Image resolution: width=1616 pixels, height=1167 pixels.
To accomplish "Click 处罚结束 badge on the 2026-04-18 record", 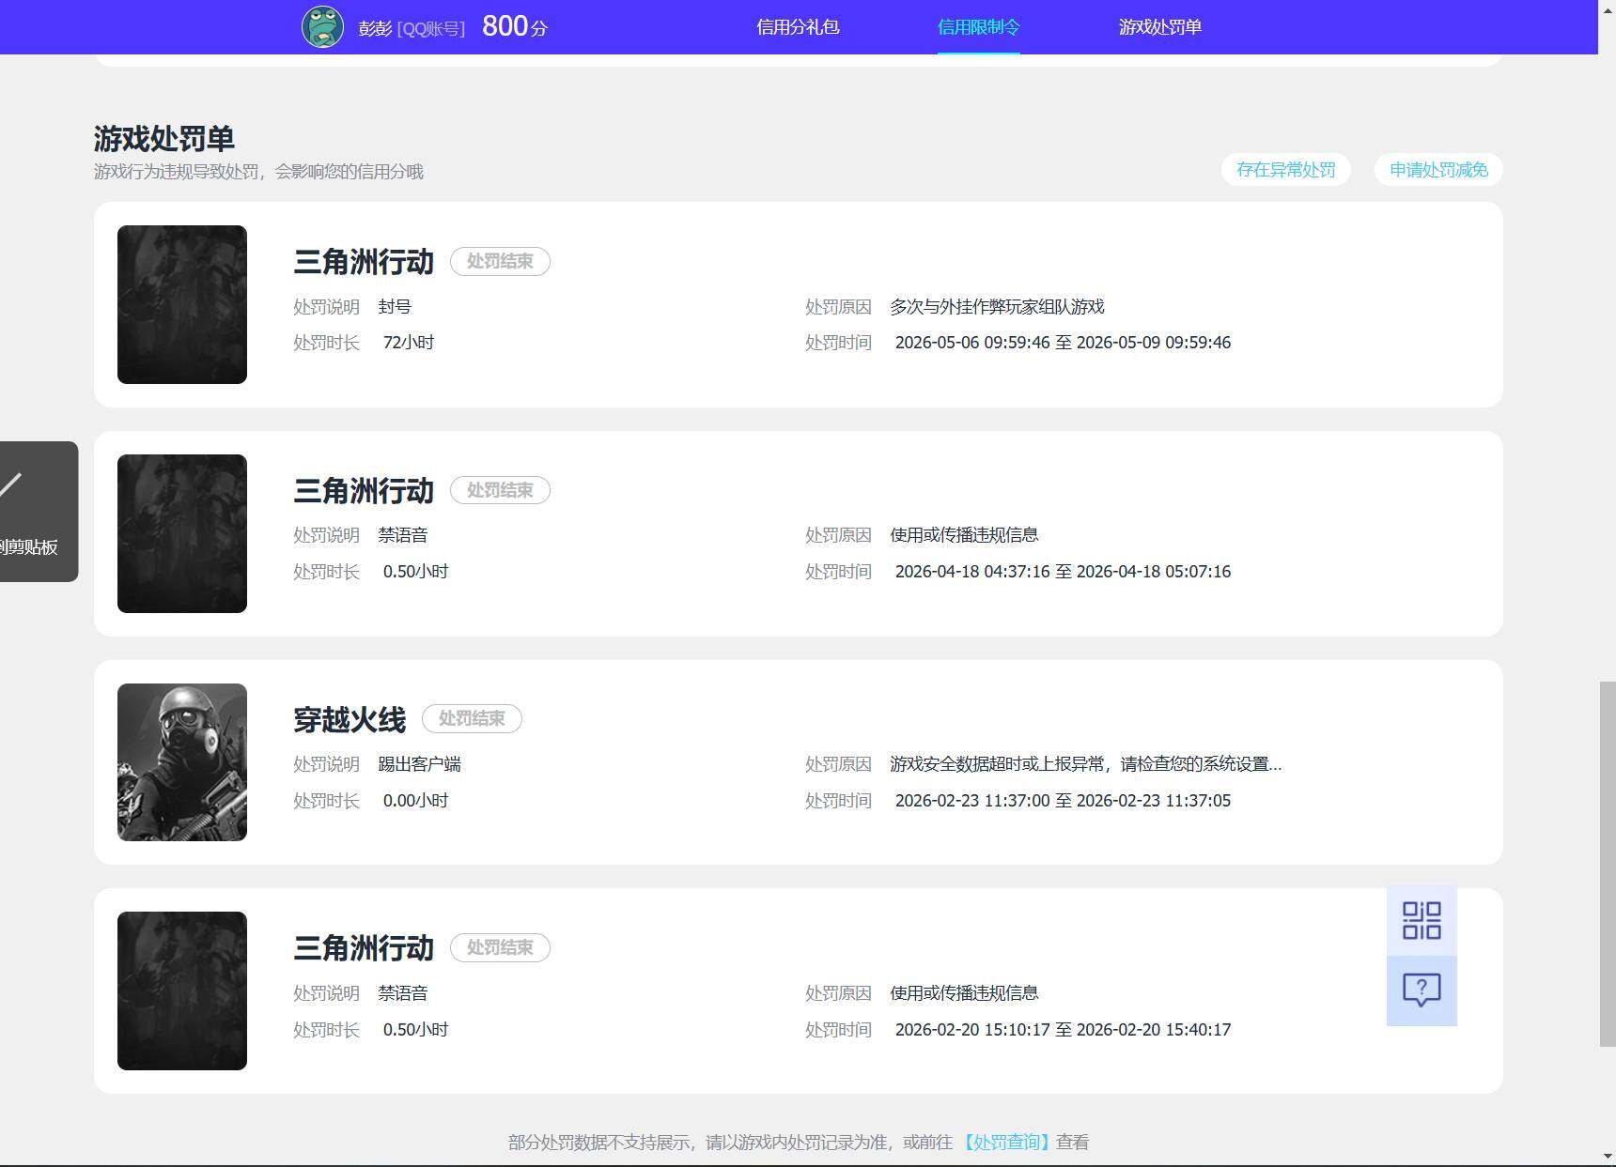I will (x=500, y=490).
